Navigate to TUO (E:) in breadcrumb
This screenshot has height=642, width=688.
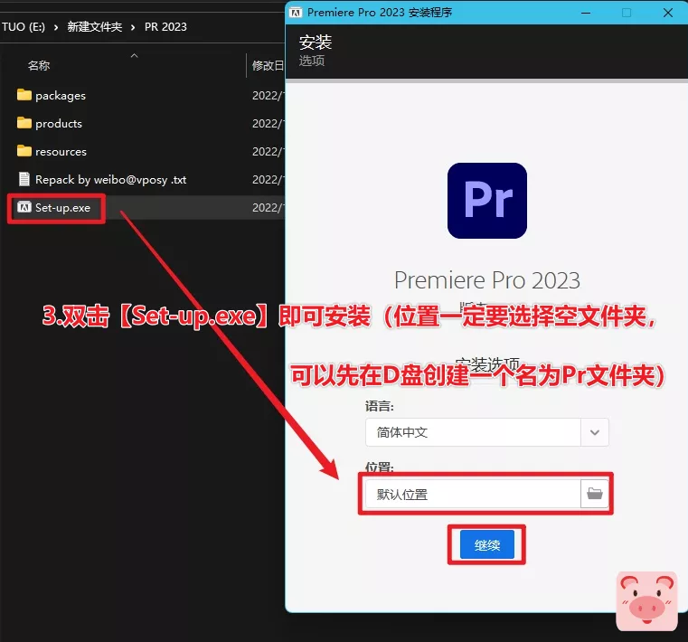click(x=24, y=27)
